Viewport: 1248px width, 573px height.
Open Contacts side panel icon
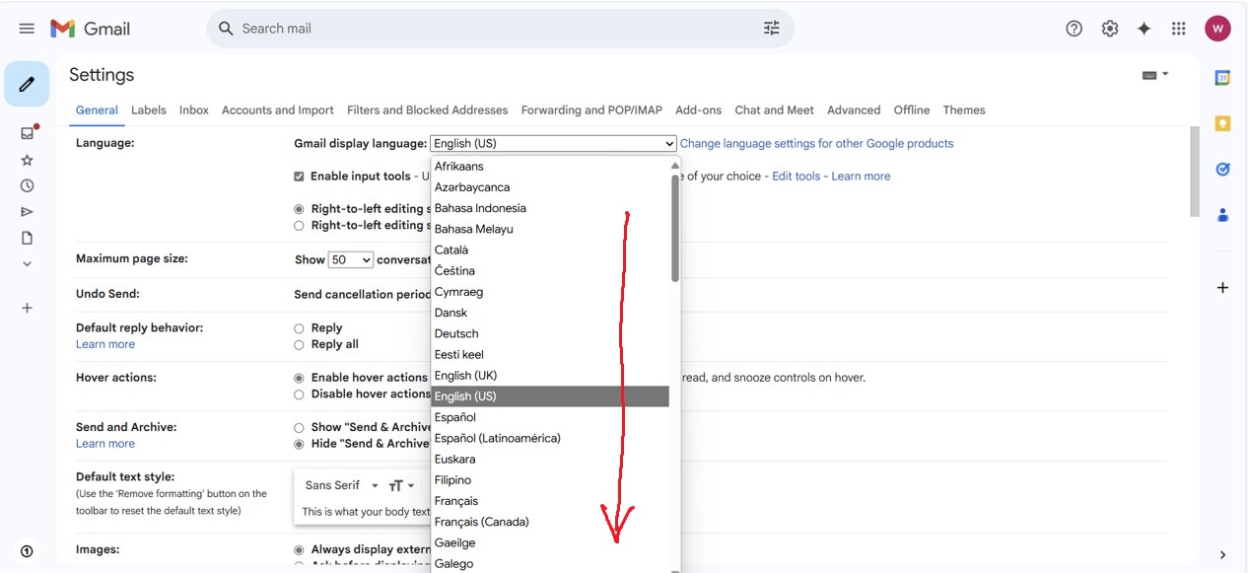(1223, 214)
